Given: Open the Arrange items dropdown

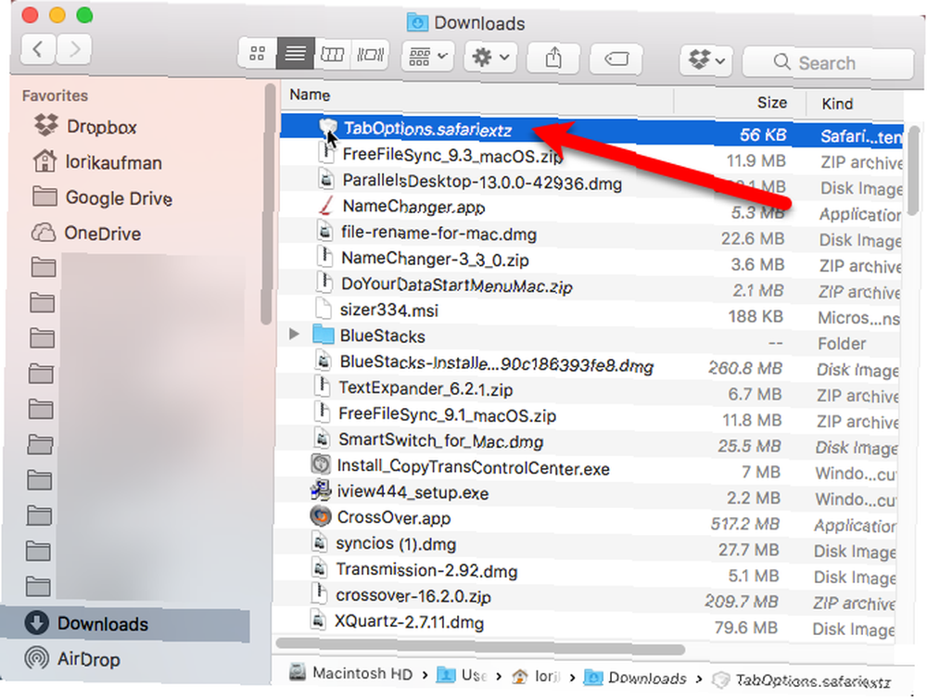Looking at the screenshot, I should click(x=428, y=57).
